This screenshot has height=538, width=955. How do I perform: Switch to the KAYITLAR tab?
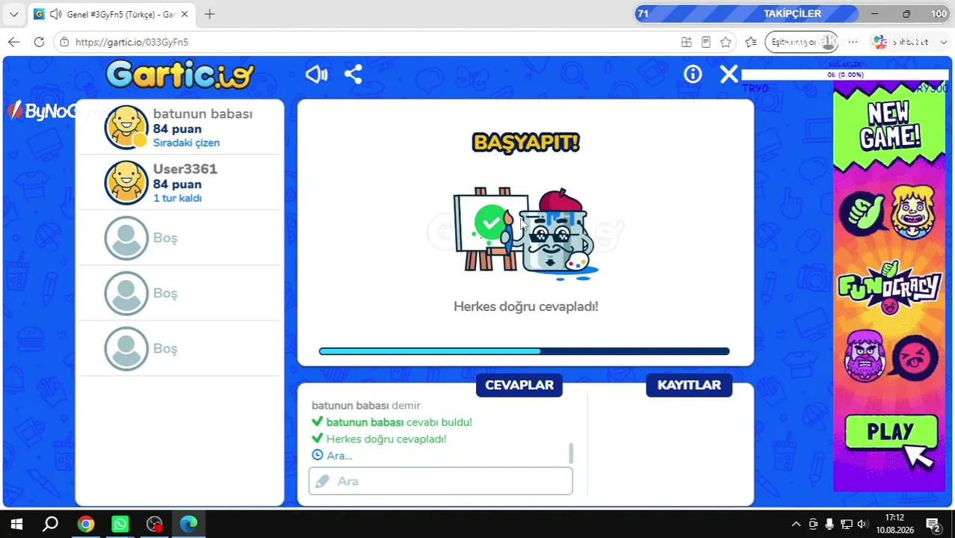click(689, 385)
